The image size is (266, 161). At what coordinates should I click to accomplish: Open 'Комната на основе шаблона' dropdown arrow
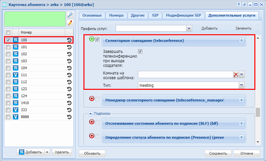242,75
